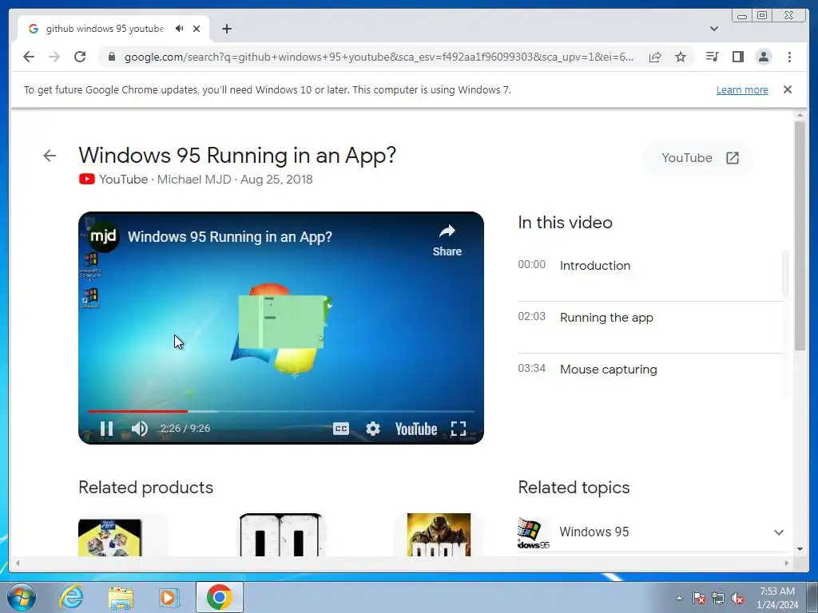
Task: Click the mjd channel avatar in the video
Action: pos(103,236)
